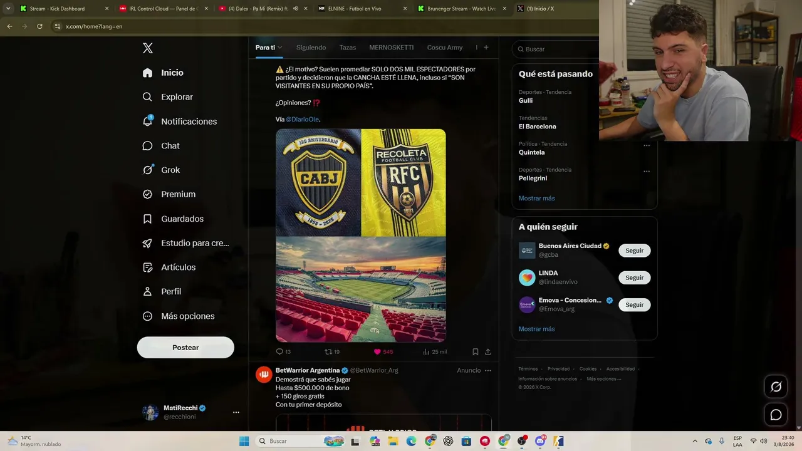Open account menu dots next to MatiRecchi
This screenshot has width=802, height=451.
236,412
